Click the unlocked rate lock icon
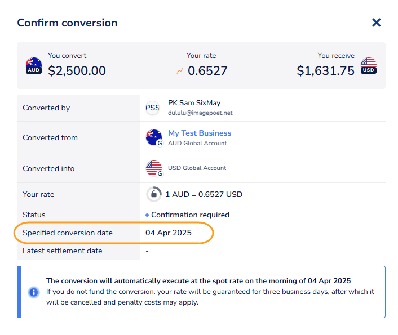 coord(153,194)
